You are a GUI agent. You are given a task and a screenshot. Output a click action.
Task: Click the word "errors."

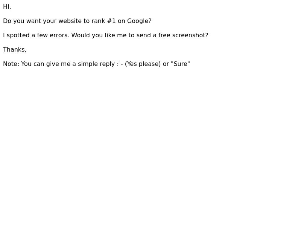[x=59, y=35]
